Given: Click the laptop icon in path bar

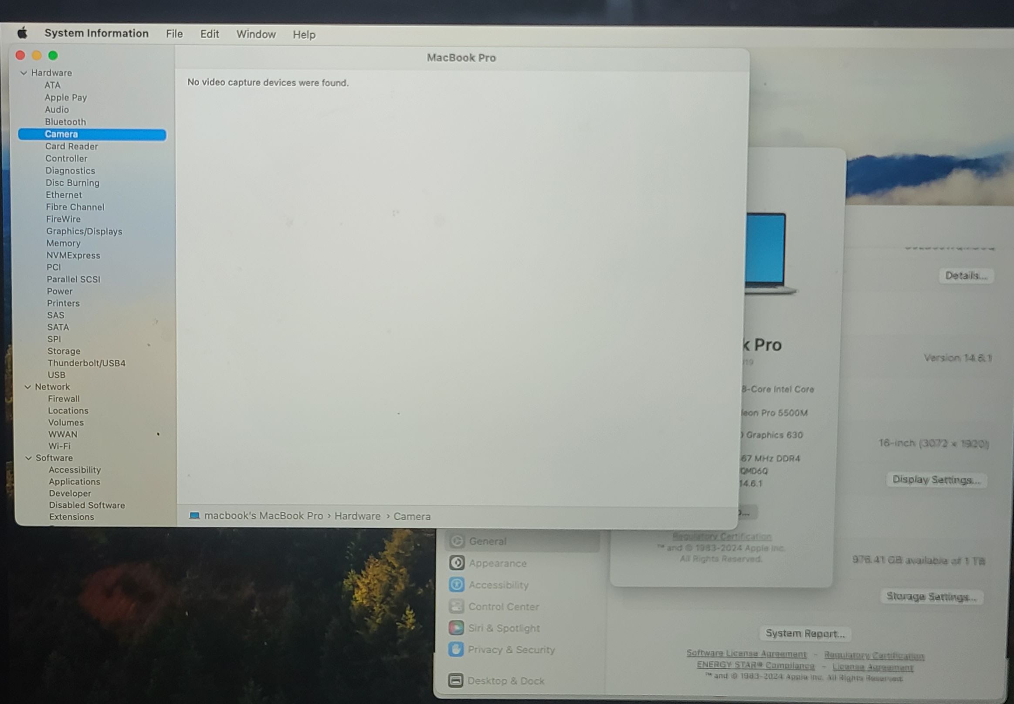Looking at the screenshot, I should (194, 516).
